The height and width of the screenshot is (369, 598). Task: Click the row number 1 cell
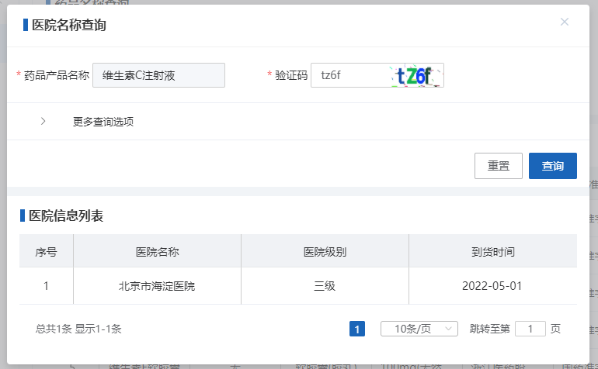pos(47,286)
